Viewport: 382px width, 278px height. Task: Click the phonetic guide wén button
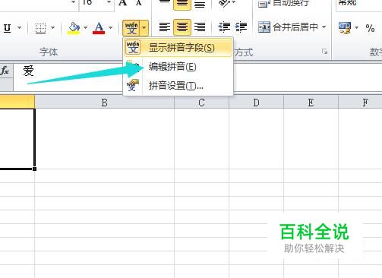131,27
